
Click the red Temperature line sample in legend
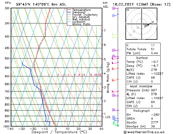tap(69, 10)
